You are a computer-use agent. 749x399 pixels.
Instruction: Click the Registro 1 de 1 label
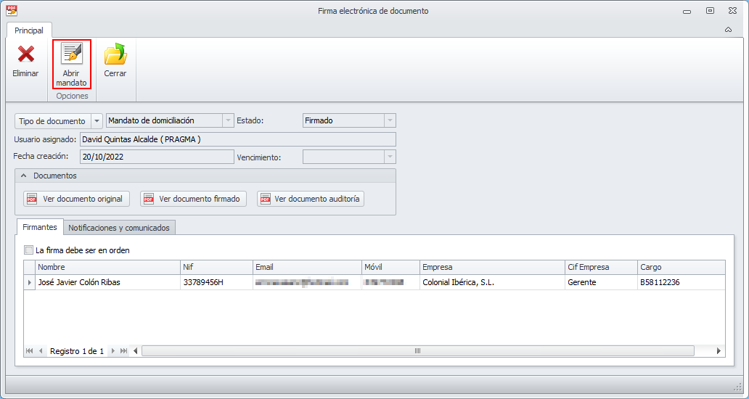point(77,351)
